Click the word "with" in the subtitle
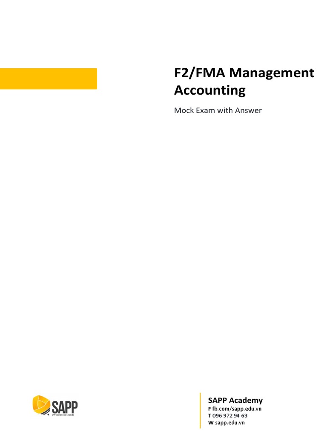 pyautogui.click(x=227, y=111)
